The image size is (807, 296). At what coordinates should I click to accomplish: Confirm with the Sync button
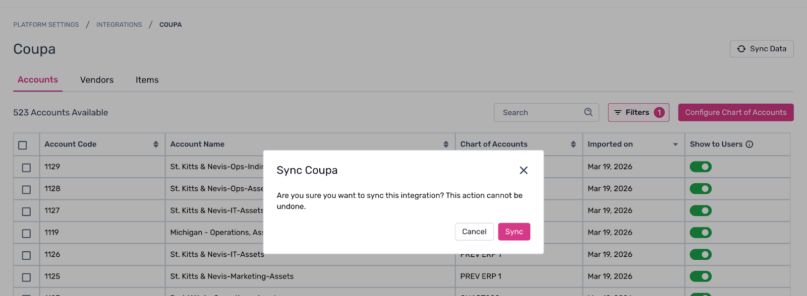pos(514,232)
